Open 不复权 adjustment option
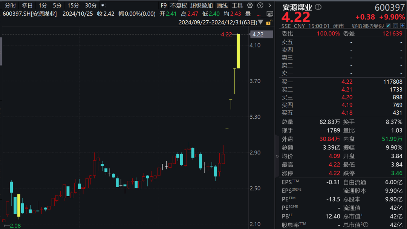 point(179,5)
